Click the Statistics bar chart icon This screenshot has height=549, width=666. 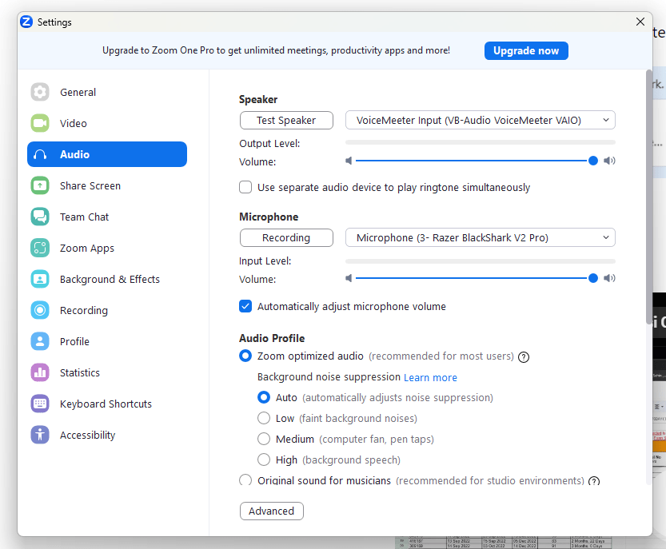(x=40, y=372)
